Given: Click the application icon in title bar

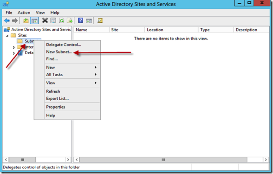Looking at the screenshot, I should (x=6, y=4).
